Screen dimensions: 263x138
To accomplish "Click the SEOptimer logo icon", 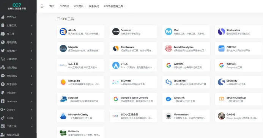I will pyautogui.click(x=169, y=82).
